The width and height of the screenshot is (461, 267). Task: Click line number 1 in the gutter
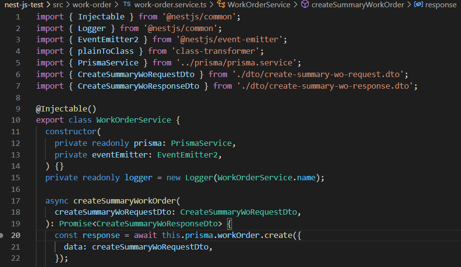pyautogui.click(x=18, y=17)
